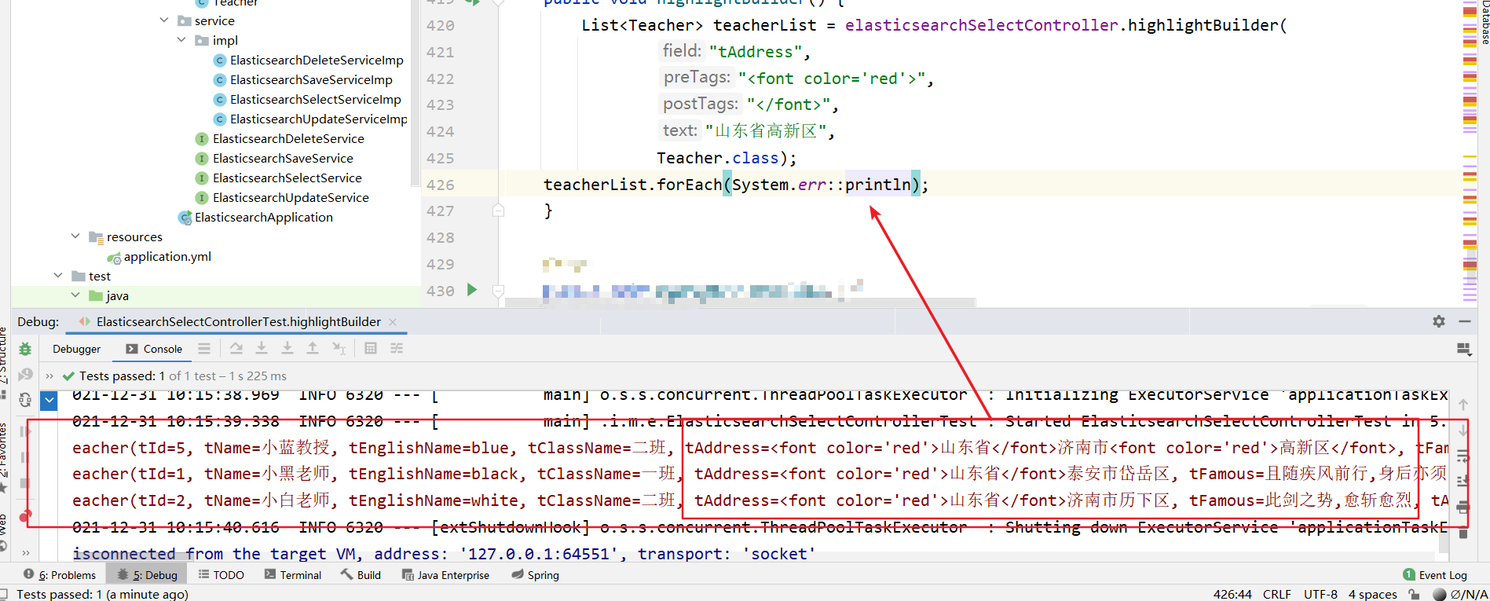Open ElasticsearchUpdateServiceImp class
1490x601 pixels.
[318, 119]
